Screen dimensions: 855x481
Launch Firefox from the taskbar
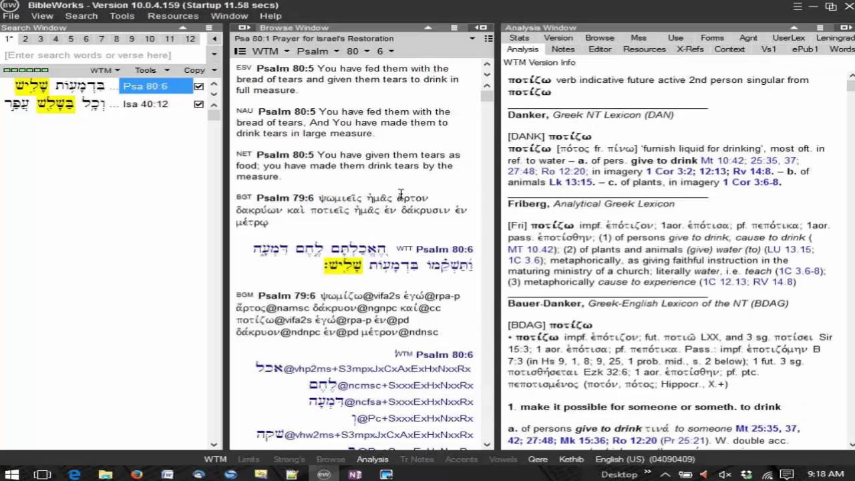tap(137, 474)
